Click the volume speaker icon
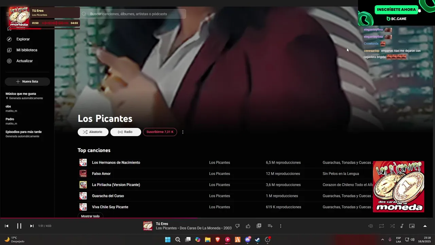The width and height of the screenshot is (435, 245). [x=371, y=226]
